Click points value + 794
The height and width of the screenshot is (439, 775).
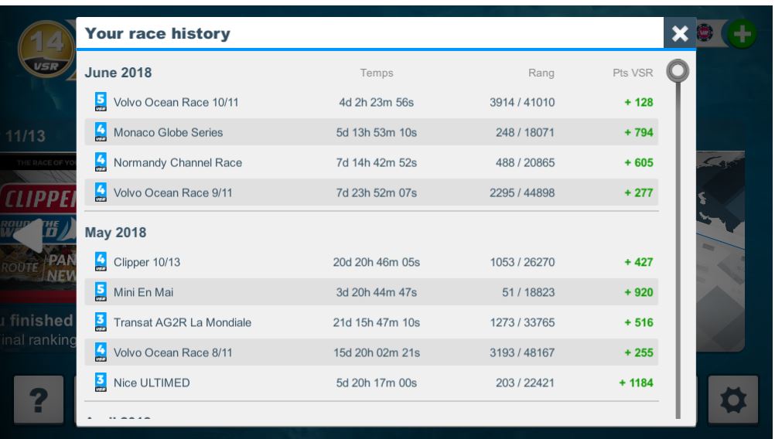tap(639, 132)
